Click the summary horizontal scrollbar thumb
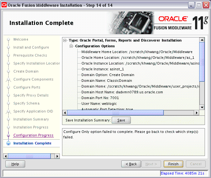The image size is (211, 178). click(116, 113)
